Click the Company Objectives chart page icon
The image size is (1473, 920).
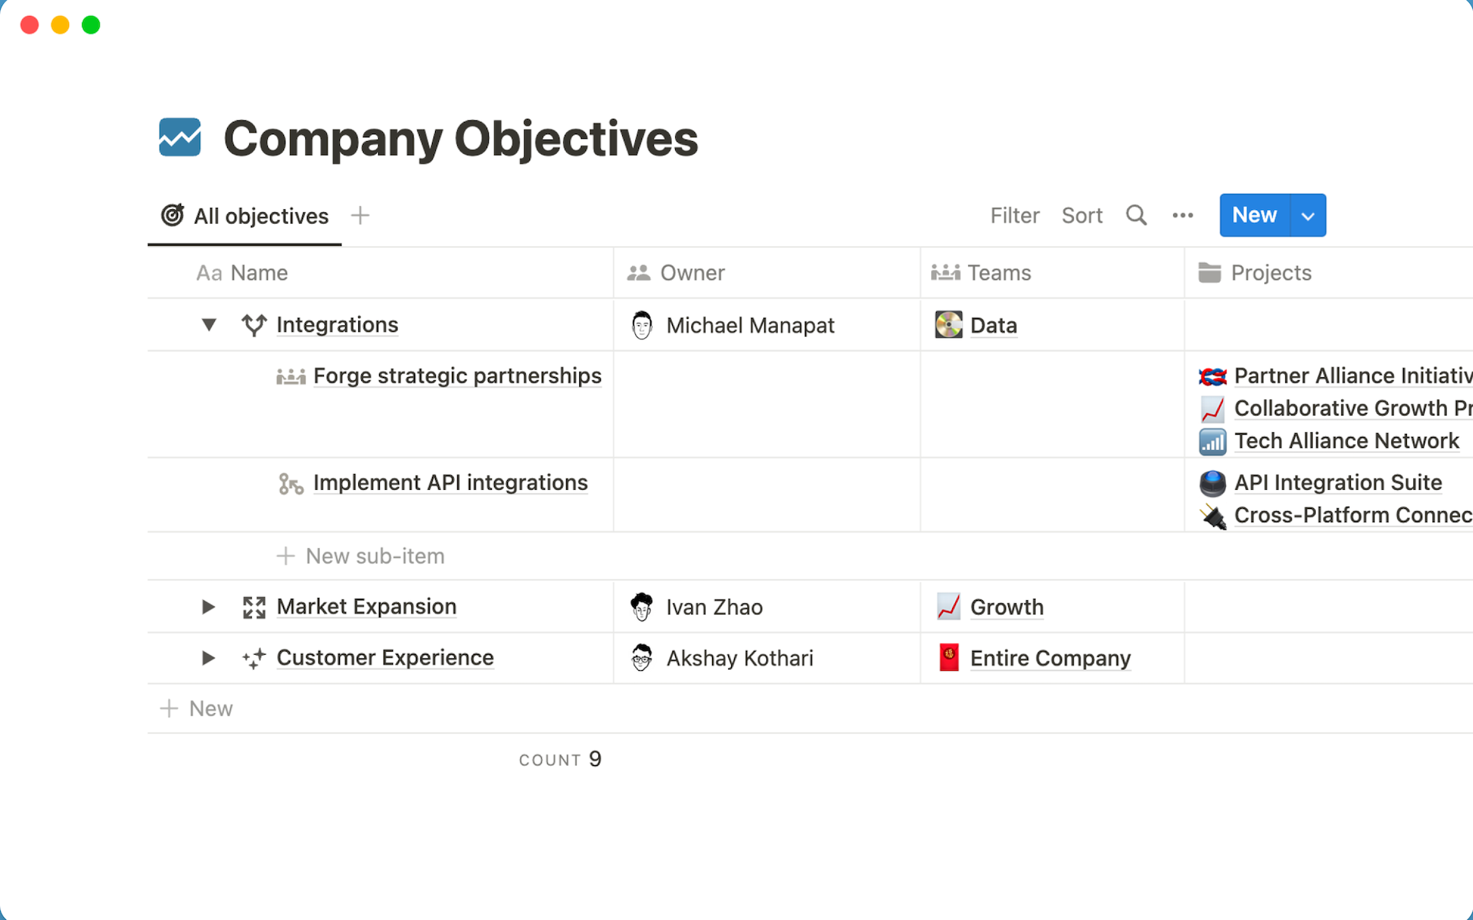click(180, 138)
